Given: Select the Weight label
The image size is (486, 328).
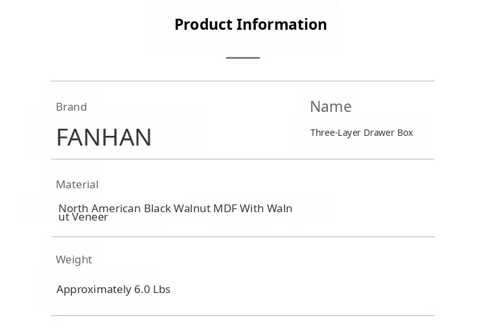Looking at the screenshot, I should (x=74, y=259).
